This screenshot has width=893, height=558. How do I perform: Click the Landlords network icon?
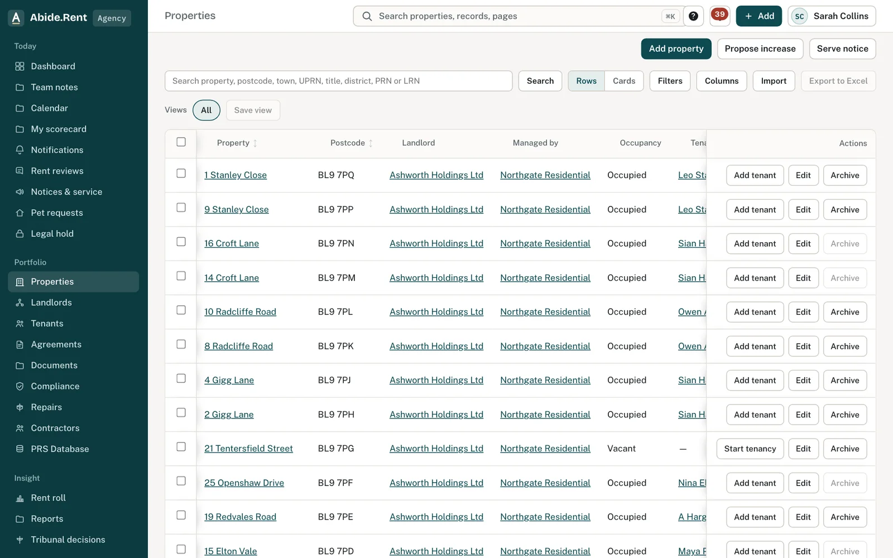20,302
